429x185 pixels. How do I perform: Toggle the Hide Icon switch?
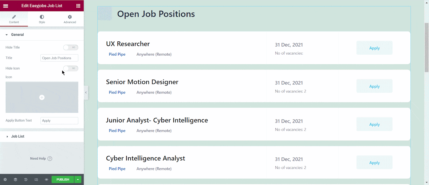click(71, 68)
